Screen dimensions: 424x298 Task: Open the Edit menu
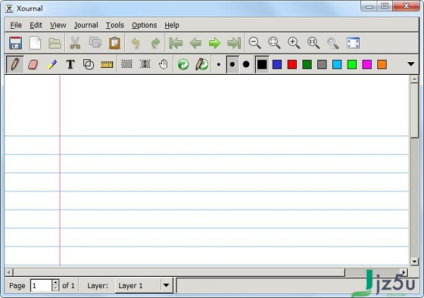(36, 25)
